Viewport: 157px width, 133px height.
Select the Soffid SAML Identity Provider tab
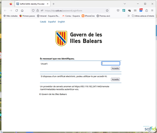click(32, 4)
